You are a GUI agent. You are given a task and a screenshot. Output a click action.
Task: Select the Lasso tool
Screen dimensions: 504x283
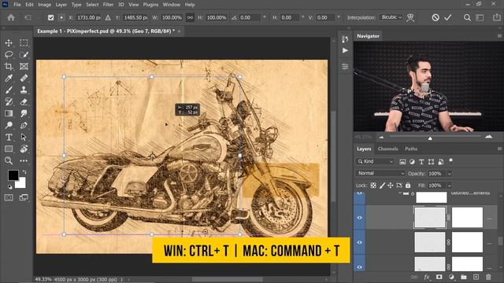(9, 54)
